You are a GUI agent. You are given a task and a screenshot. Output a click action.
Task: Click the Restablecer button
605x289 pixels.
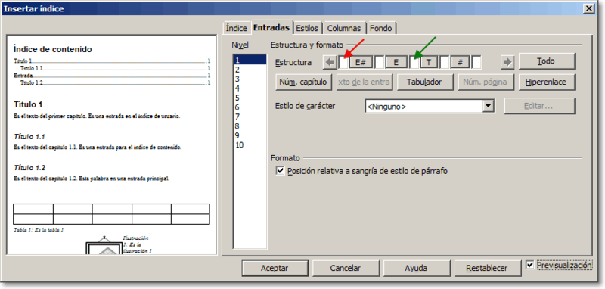pos(487,268)
